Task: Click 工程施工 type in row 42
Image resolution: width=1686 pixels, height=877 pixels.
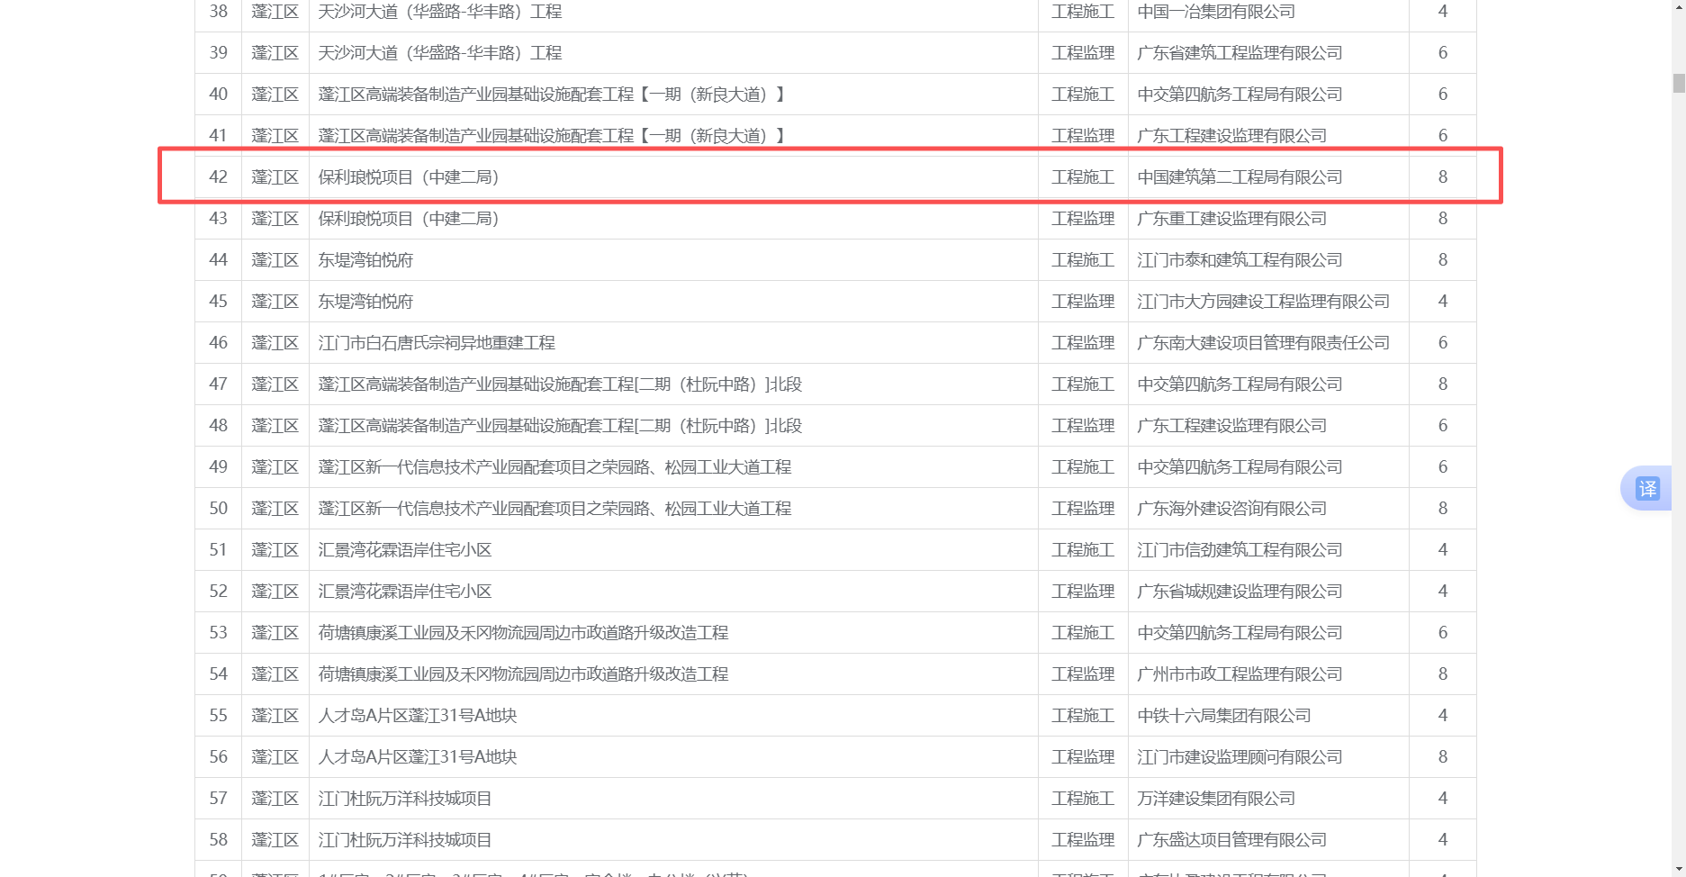Action: [x=1083, y=177]
